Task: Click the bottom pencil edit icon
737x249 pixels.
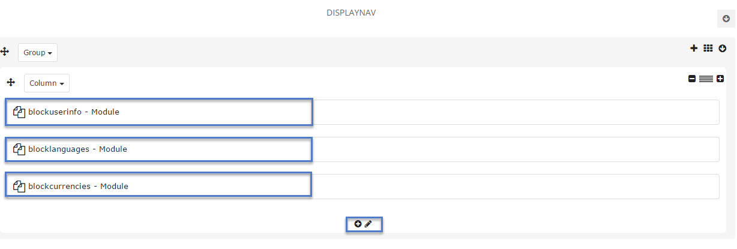Action: (368, 224)
